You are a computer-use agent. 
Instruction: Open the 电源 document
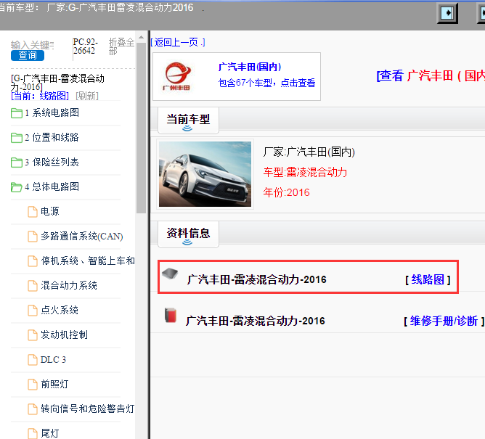pyautogui.click(x=50, y=212)
